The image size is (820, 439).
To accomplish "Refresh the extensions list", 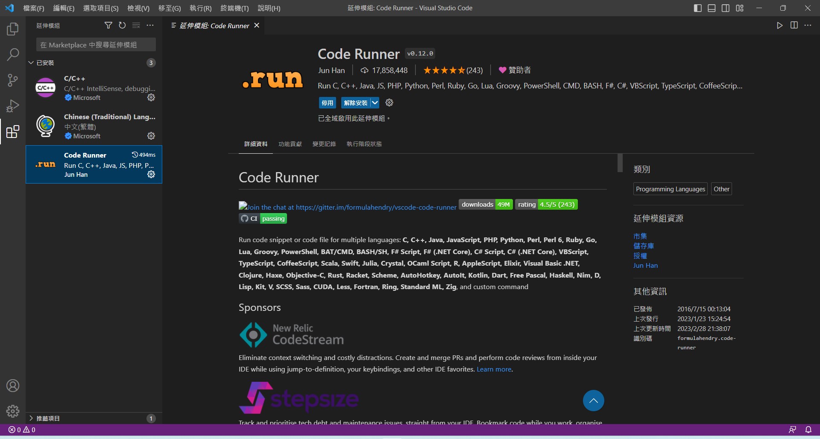I will (122, 26).
